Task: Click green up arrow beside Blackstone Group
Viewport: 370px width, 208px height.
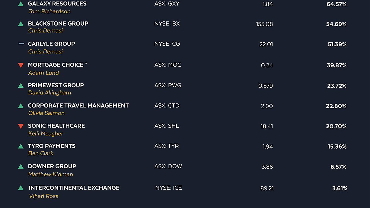Action: click(21, 24)
